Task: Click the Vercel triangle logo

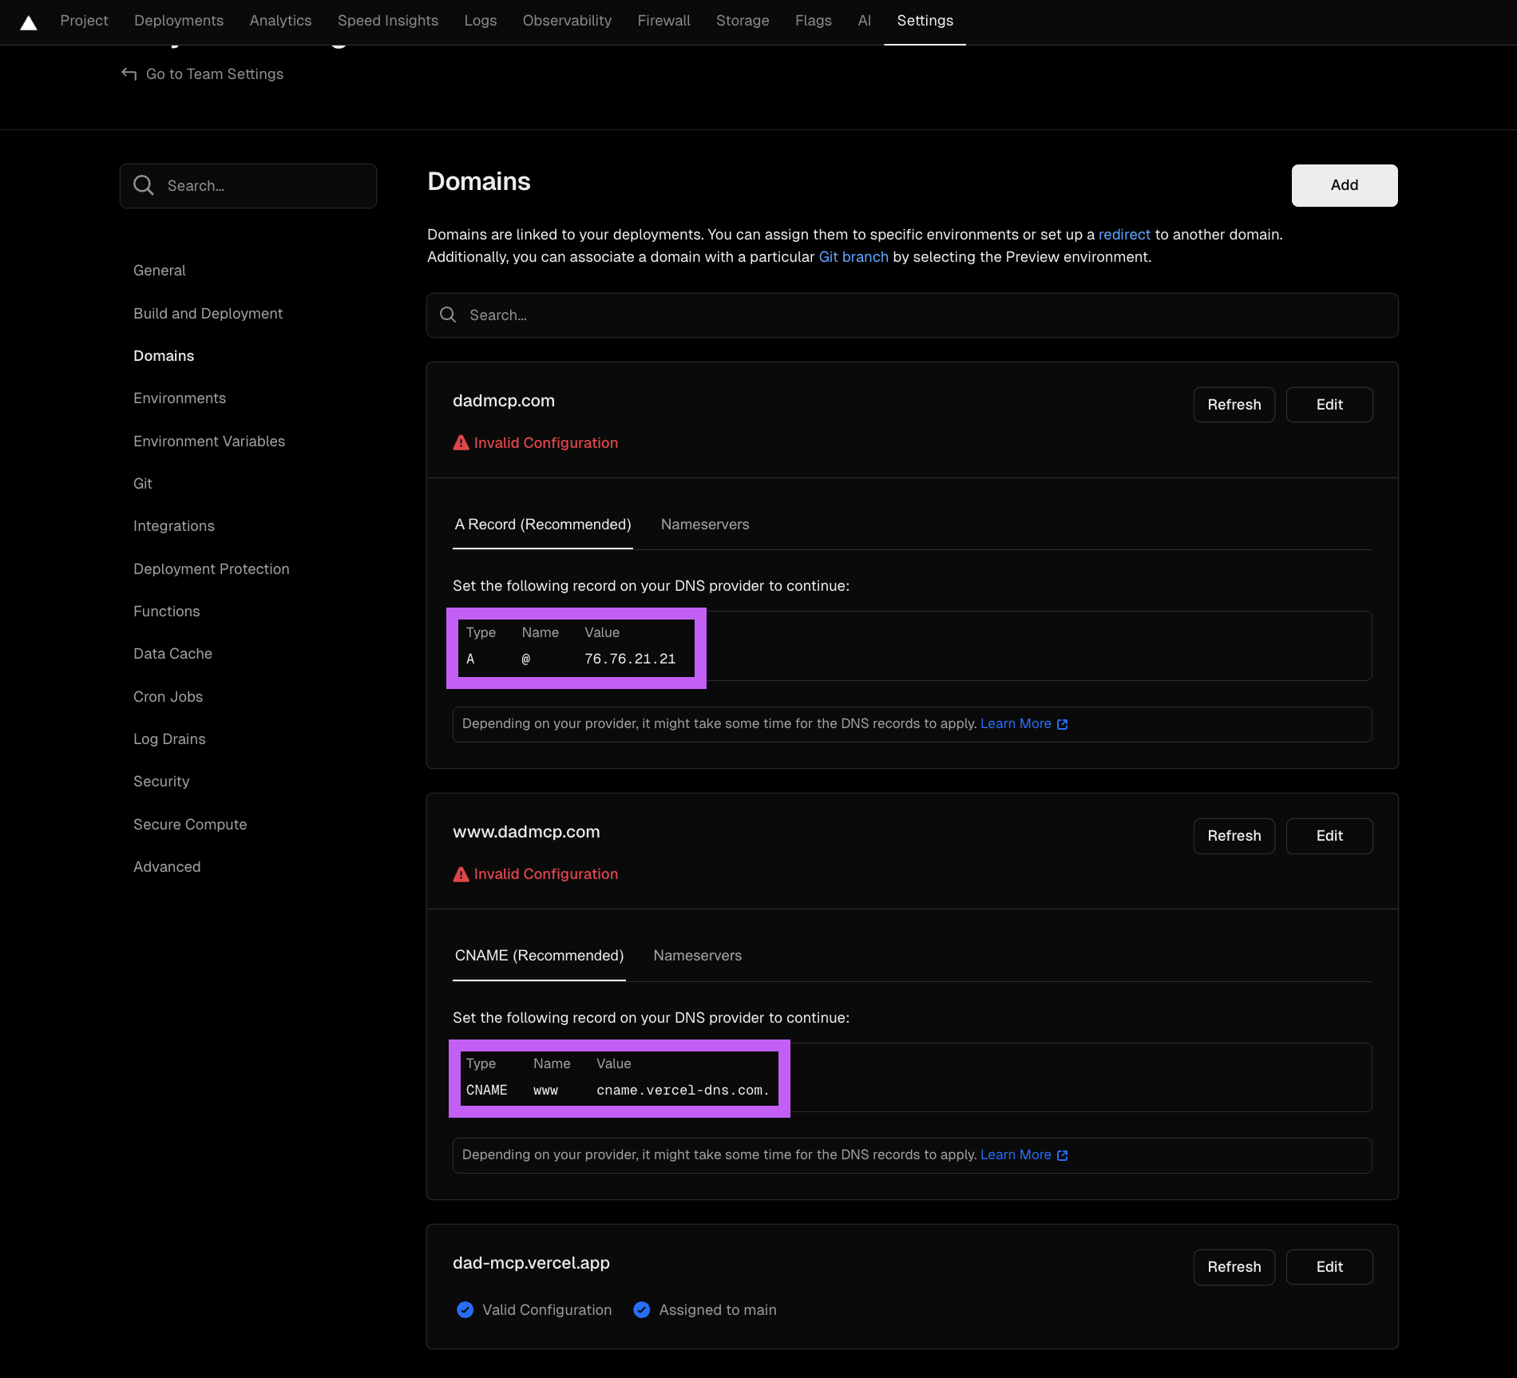Action: (x=29, y=22)
